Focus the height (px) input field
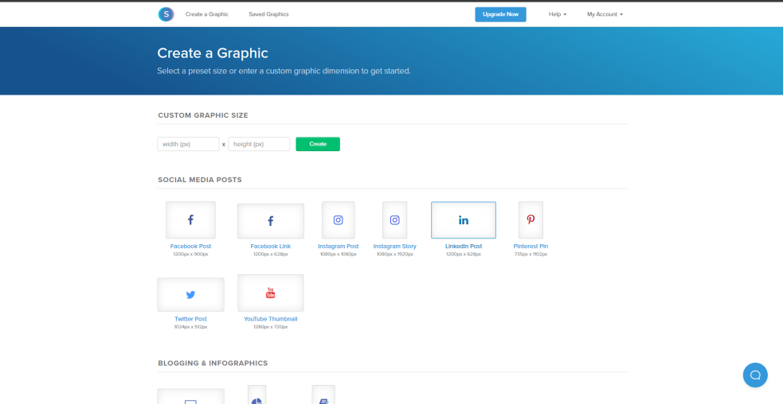783x404 pixels. point(259,144)
